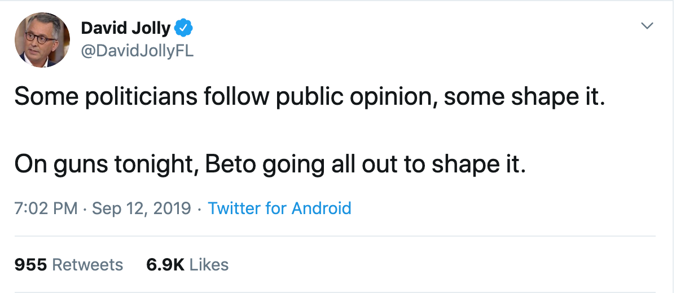Click the first sentence about public opinion
Image resolution: width=676 pixels, height=293 pixels.
tap(309, 97)
